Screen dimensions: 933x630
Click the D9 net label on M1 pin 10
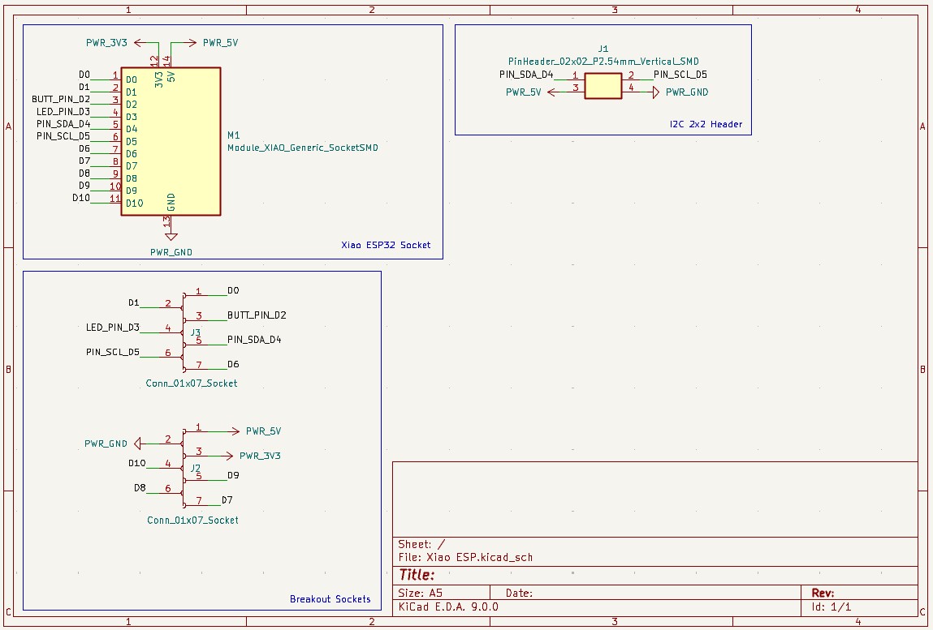tap(84, 186)
